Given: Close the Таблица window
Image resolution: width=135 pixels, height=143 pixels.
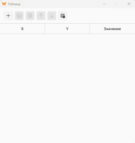Looking at the screenshot, I should (129, 4).
